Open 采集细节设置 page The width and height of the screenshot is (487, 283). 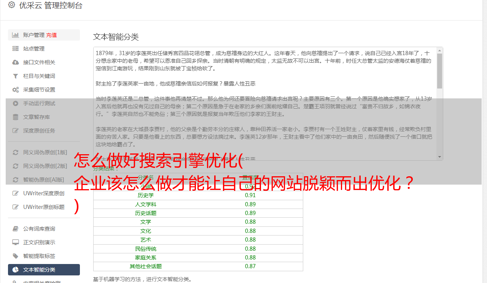point(44,90)
